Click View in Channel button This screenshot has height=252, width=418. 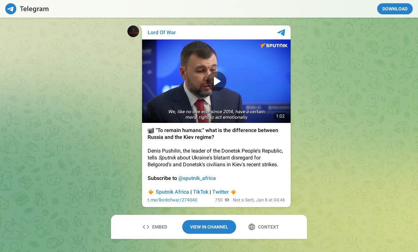tap(209, 227)
